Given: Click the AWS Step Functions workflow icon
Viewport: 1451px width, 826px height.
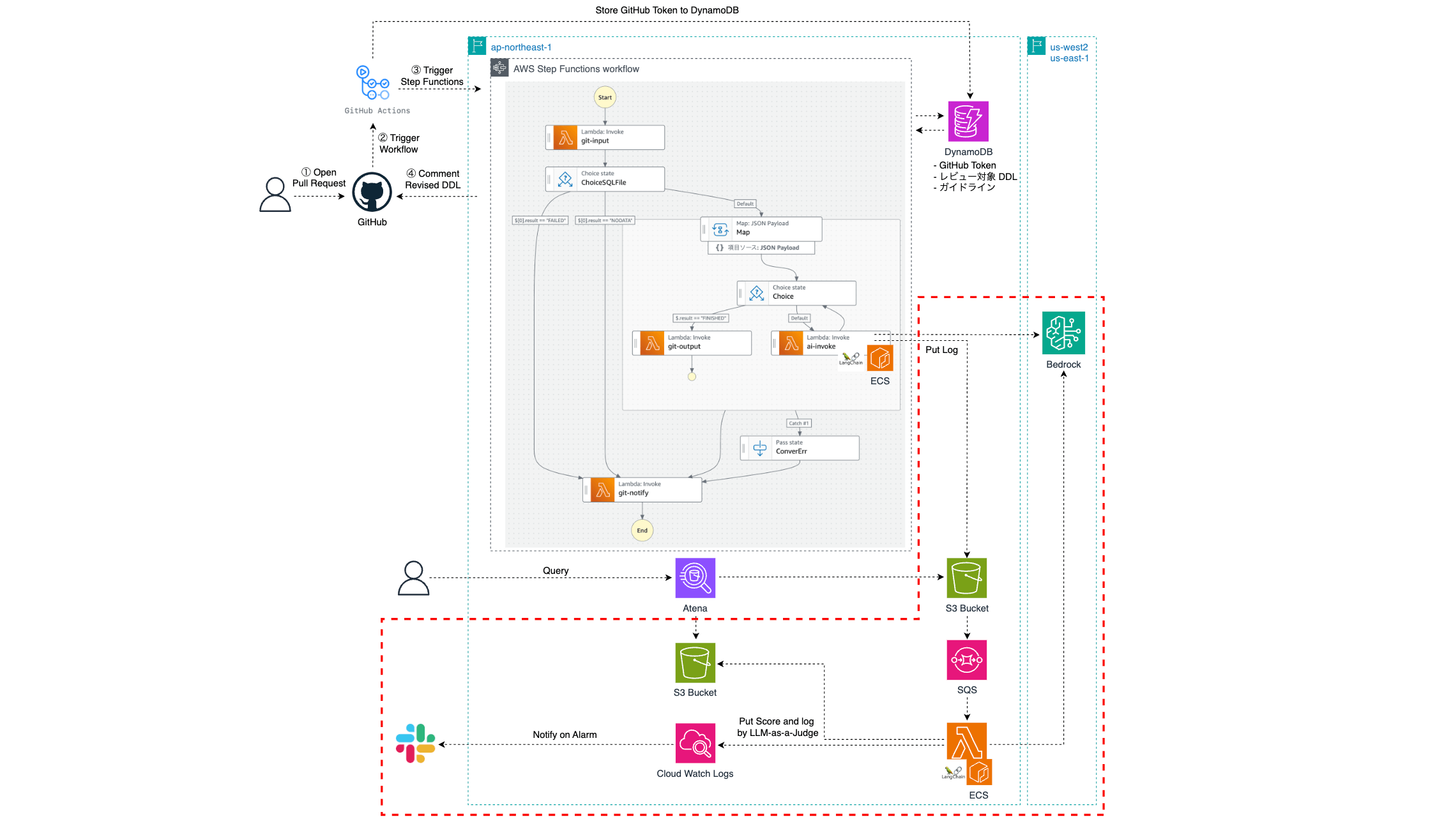Looking at the screenshot, I should (x=499, y=68).
